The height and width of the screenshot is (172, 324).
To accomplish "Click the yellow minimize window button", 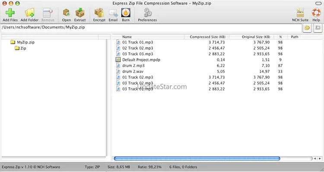I will (x=11, y=3).
